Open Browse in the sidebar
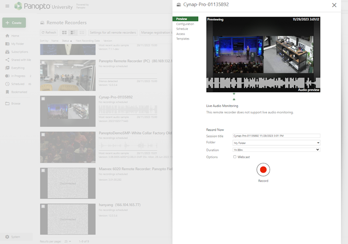Image resolution: width=348 pixels, height=244 pixels. (13, 103)
